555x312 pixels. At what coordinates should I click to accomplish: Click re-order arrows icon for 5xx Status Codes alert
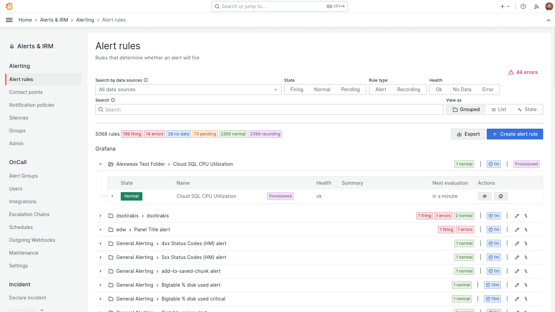coord(526,257)
